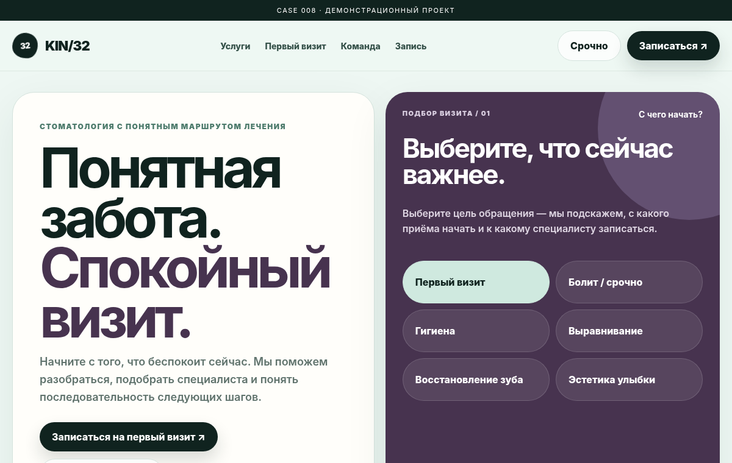The image size is (732, 463).
Task: Choose the Выравнивание option chip
Action: pyautogui.click(x=629, y=331)
